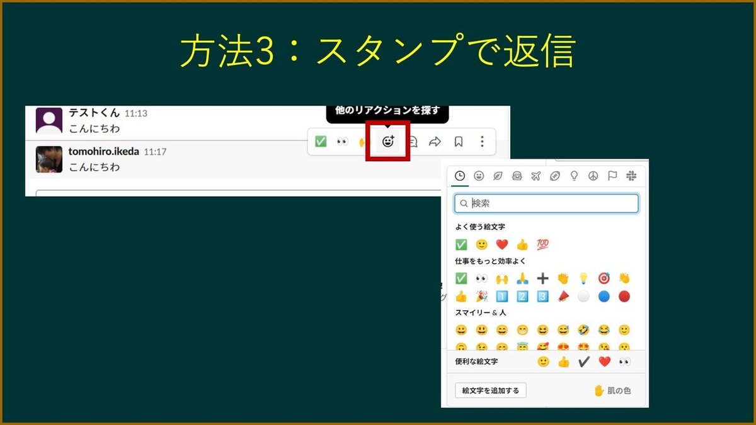
Task: Pick the red heart under よく使う絵文字
Action: 501,244
